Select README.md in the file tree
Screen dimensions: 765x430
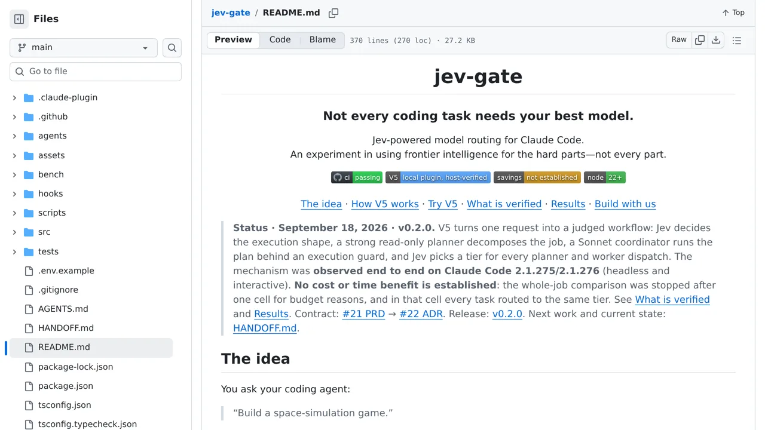tap(91, 348)
